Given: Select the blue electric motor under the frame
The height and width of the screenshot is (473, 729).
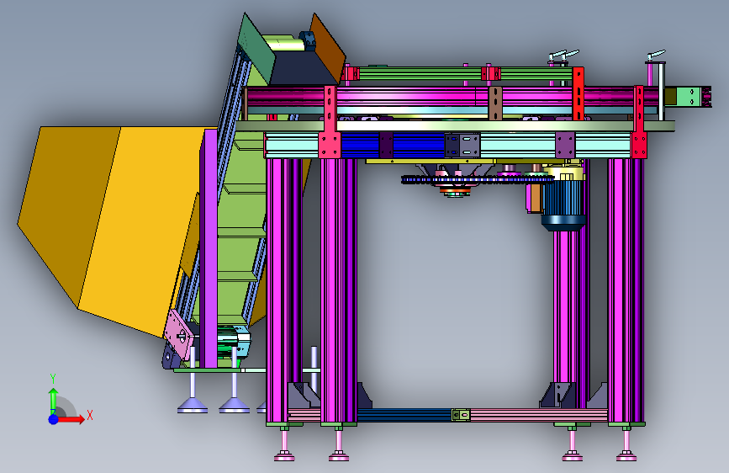Looking at the screenshot, I should coord(563,205).
